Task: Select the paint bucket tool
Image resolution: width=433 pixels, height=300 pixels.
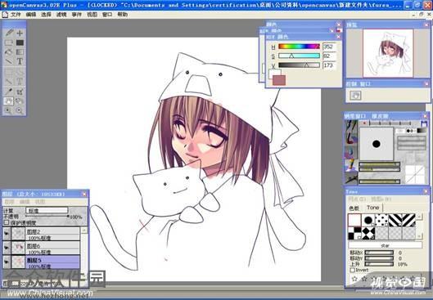Action: (x=9, y=51)
